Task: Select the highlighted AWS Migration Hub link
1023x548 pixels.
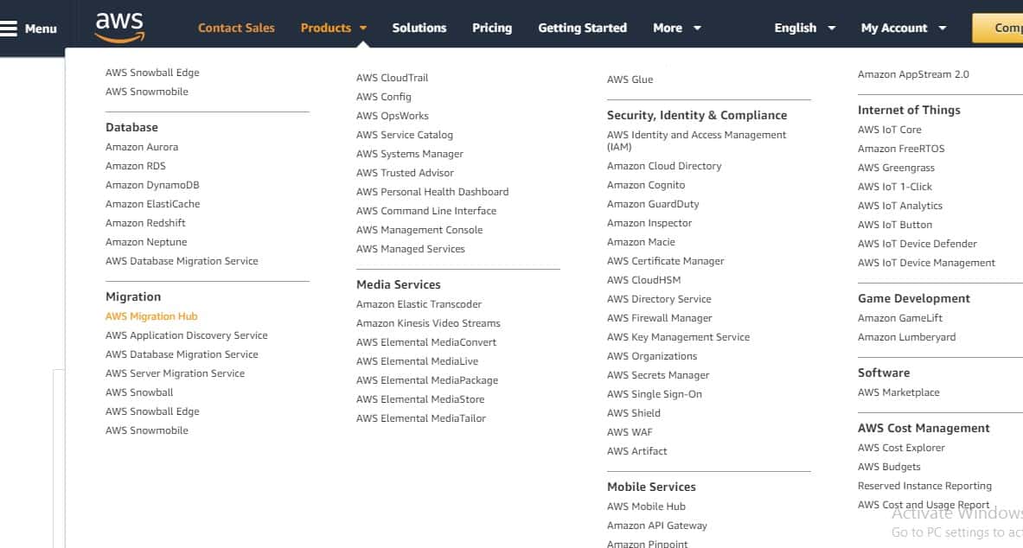Action: pyautogui.click(x=151, y=315)
